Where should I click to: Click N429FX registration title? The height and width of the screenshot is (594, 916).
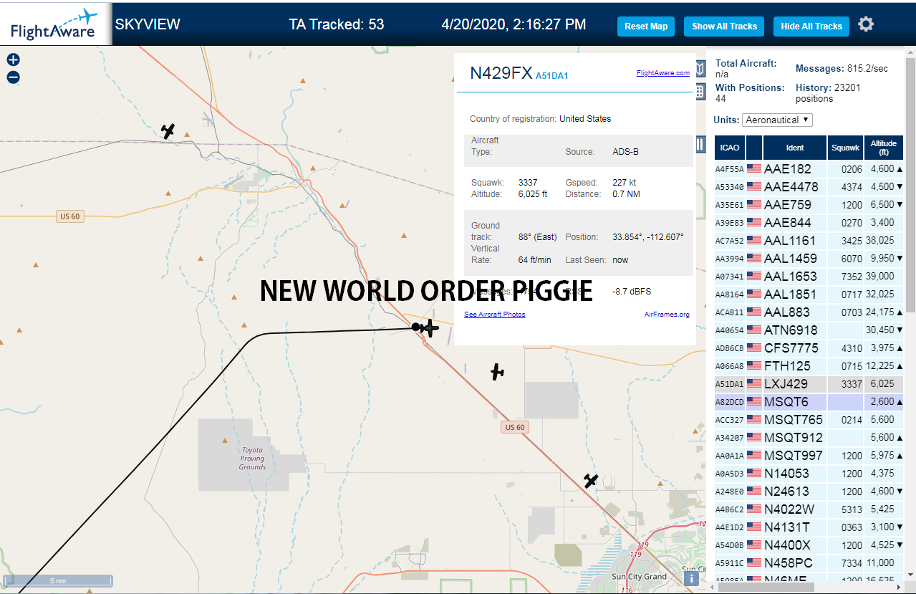click(x=501, y=73)
